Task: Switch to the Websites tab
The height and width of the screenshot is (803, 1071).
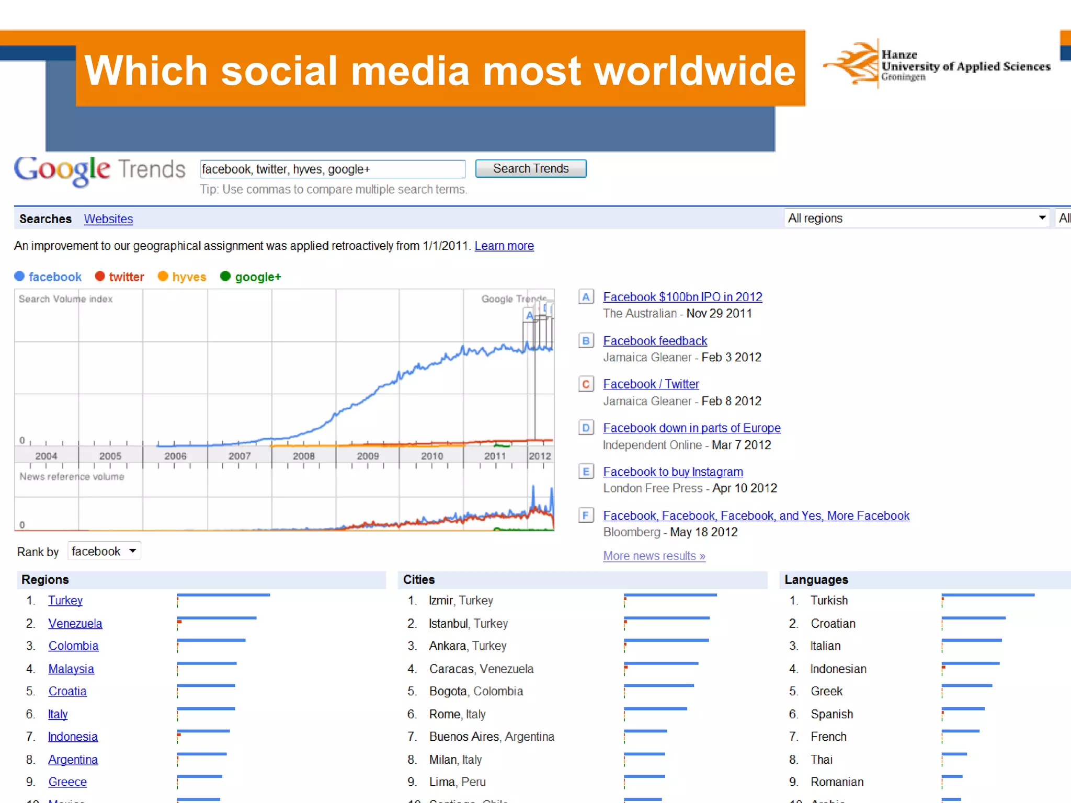Action: (x=108, y=219)
